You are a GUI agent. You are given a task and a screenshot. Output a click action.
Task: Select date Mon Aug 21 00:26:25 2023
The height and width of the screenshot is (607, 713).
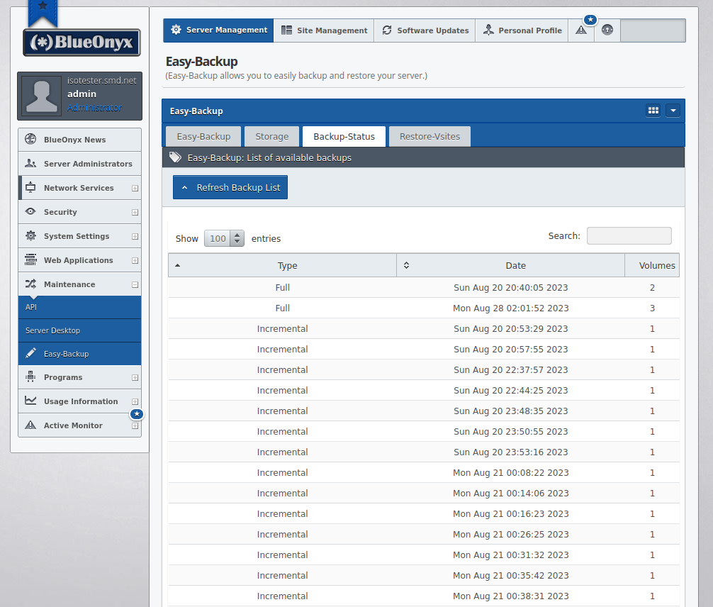pos(510,534)
